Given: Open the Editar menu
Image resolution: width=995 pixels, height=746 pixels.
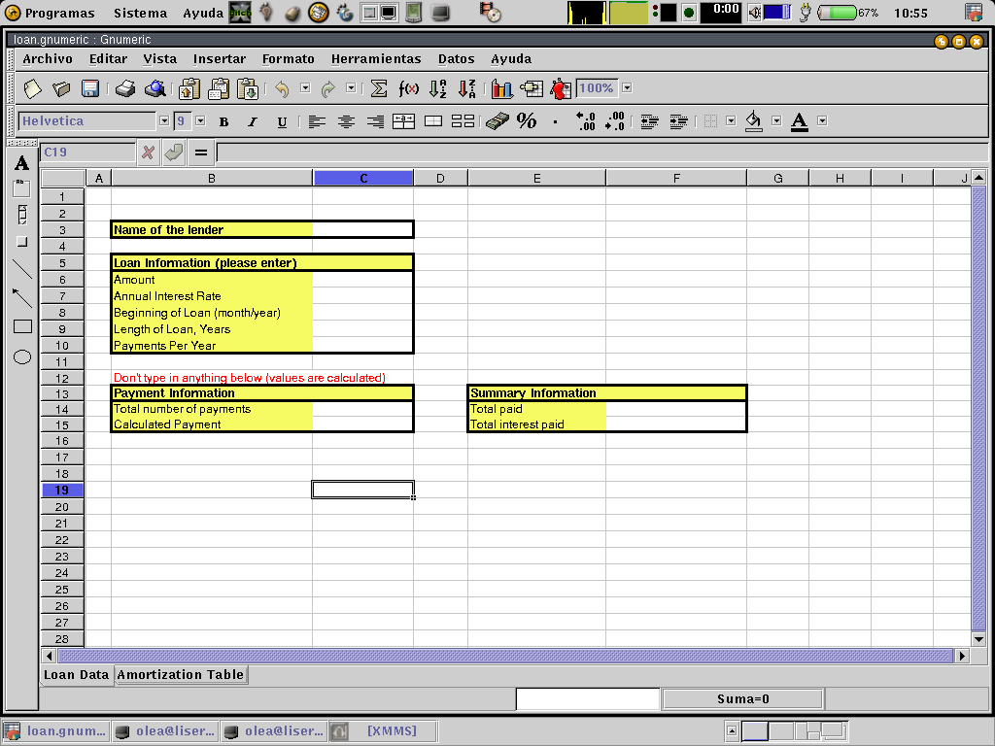Looking at the screenshot, I should click(108, 59).
